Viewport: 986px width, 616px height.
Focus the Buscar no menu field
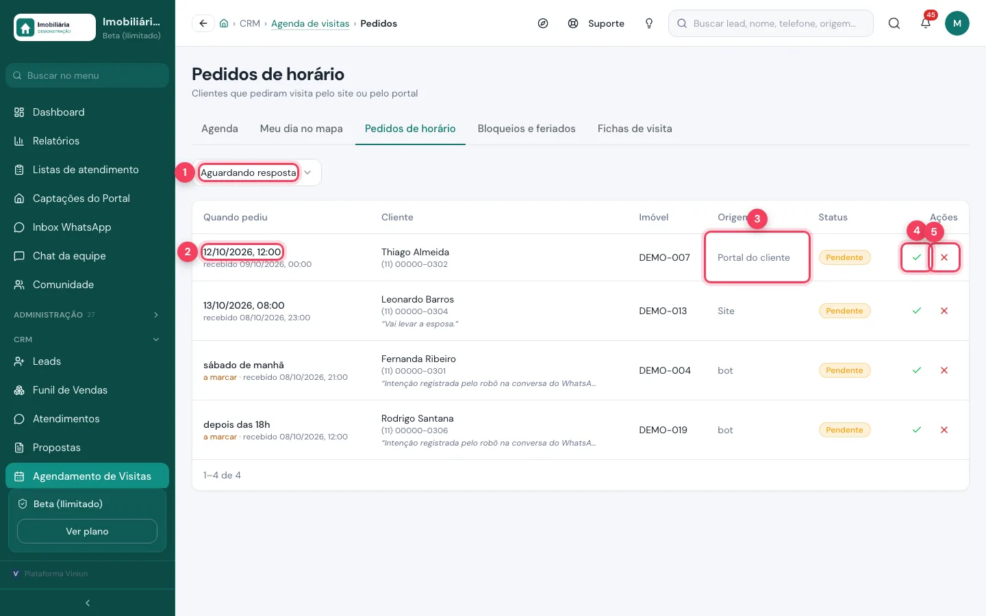[x=87, y=75]
